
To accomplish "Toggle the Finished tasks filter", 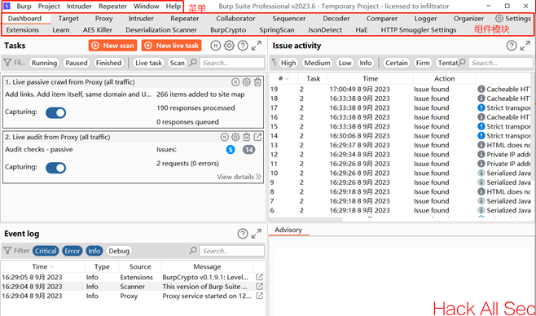I will [x=108, y=63].
